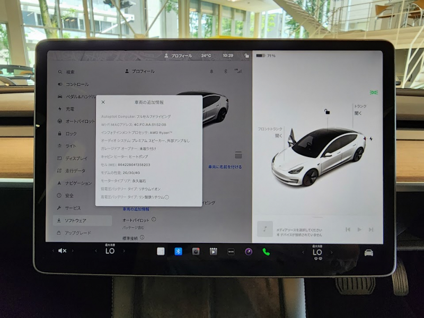Increase driver temperature with right chevron
Image resolution: width=424 pixels, height=318 pixels.
(124, 251)
